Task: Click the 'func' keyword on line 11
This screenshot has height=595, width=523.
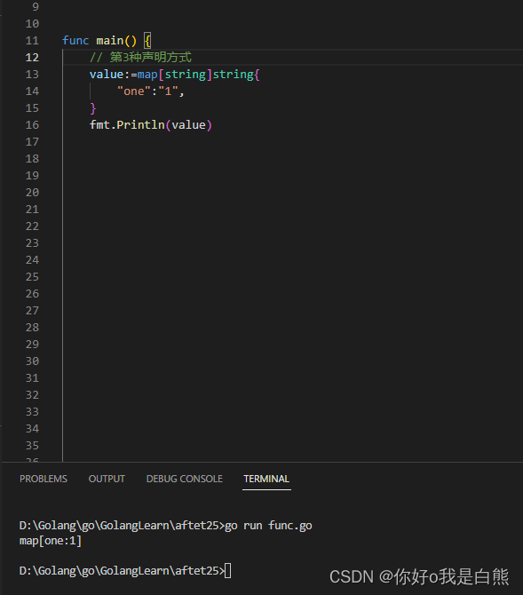Action: pos(75,41)
